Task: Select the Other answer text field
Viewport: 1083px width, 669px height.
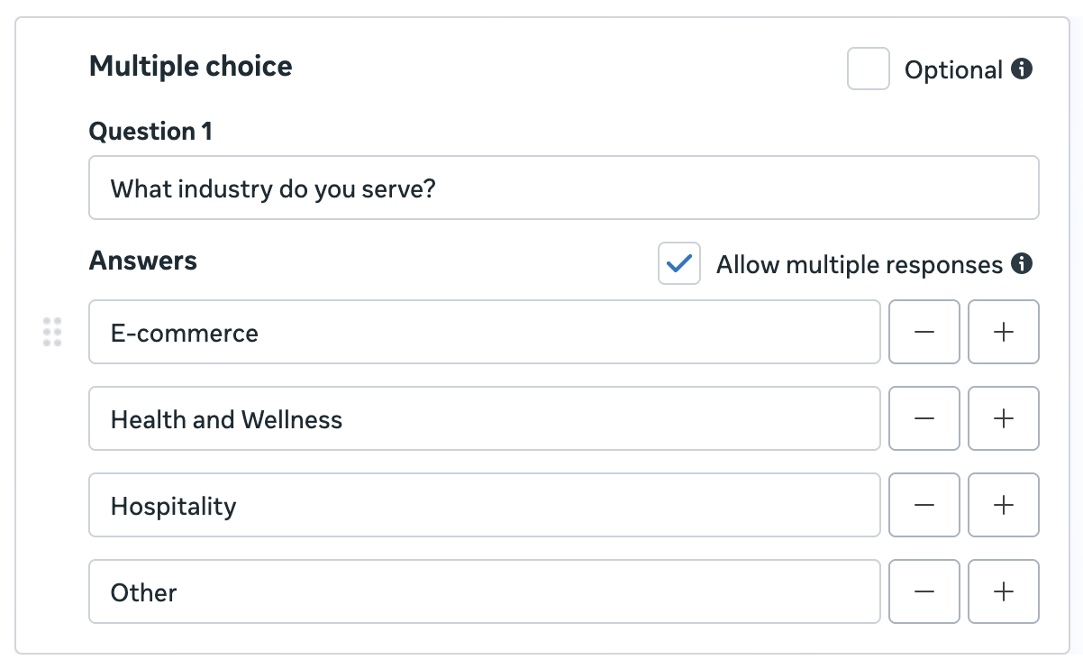Action: pyautogui.click(x=485, y=591)
